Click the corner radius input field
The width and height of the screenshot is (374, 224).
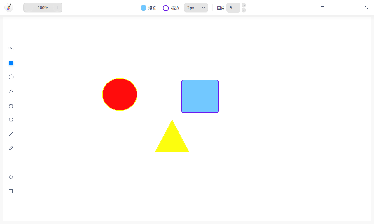point(233,8)
